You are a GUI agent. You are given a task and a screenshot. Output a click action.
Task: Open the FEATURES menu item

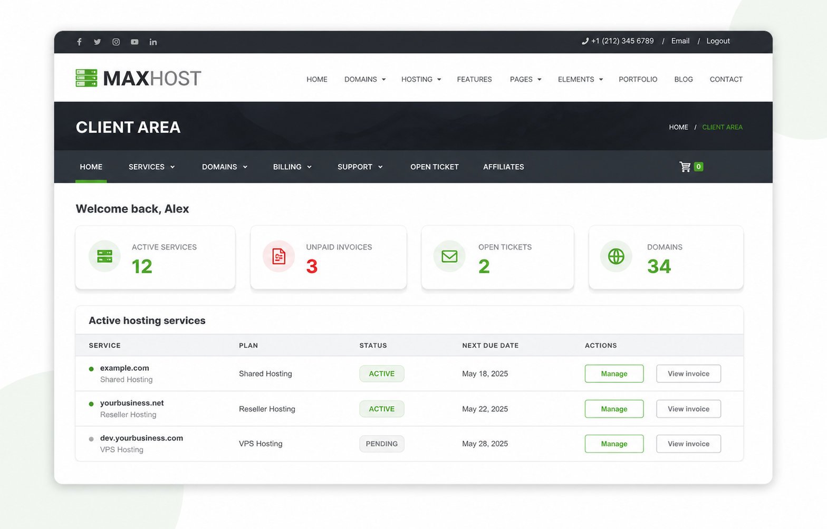coord(474,79)
